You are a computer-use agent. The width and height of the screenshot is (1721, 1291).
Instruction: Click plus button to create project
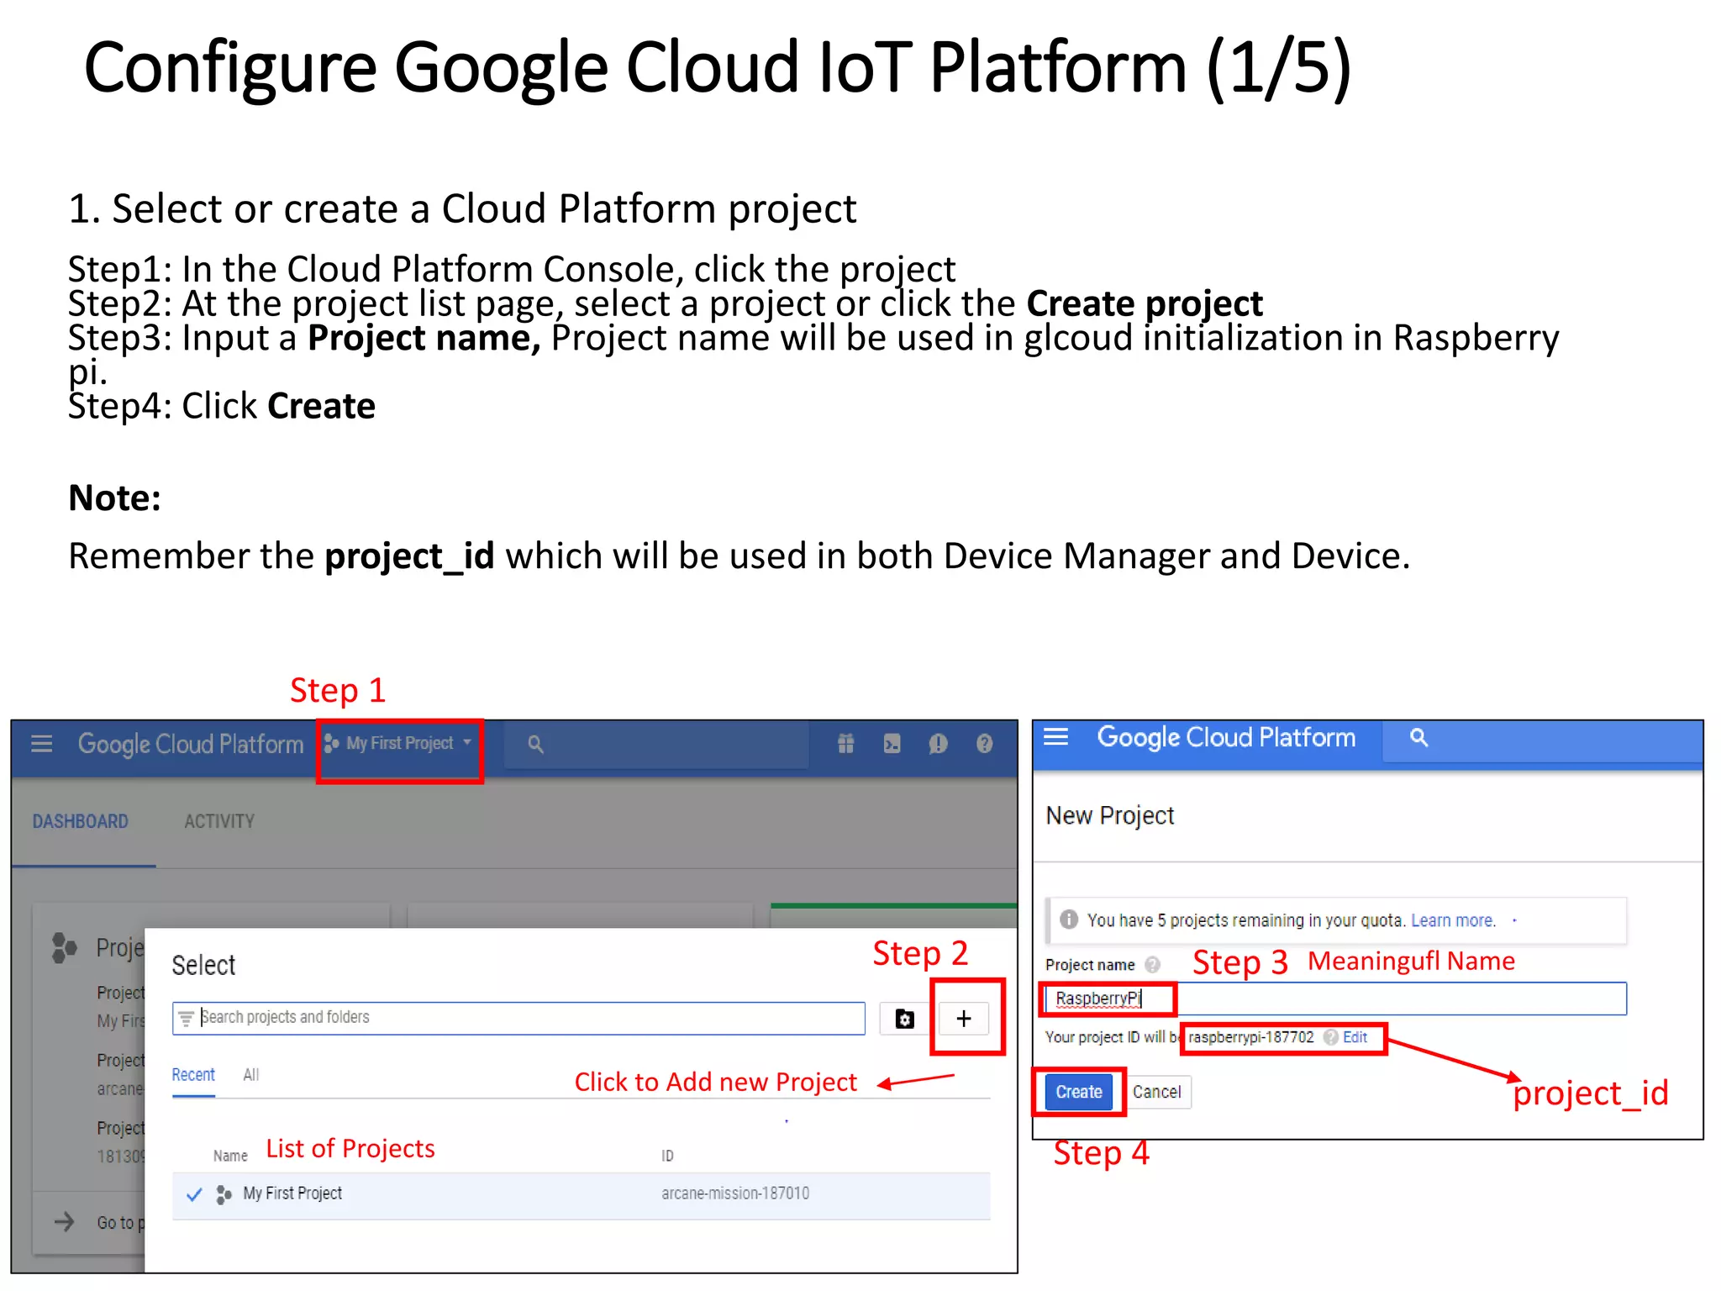[x=964, y=1019]
